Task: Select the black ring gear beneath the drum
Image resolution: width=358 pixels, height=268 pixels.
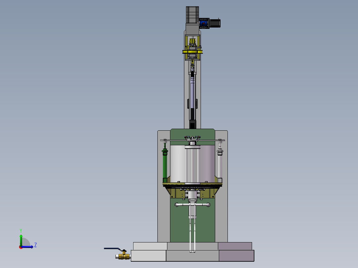Action: 192,187
